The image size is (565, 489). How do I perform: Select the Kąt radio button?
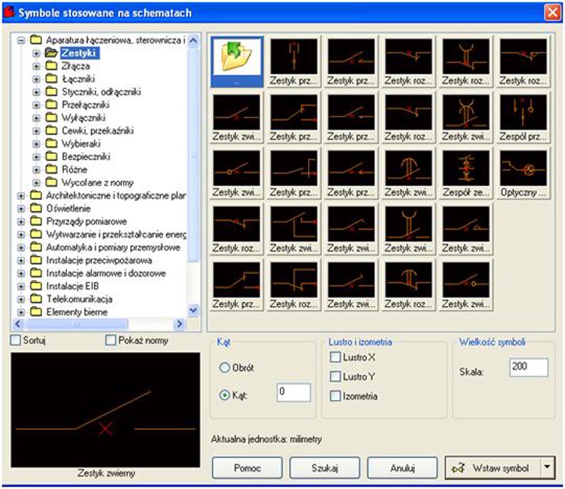[225, 395]
